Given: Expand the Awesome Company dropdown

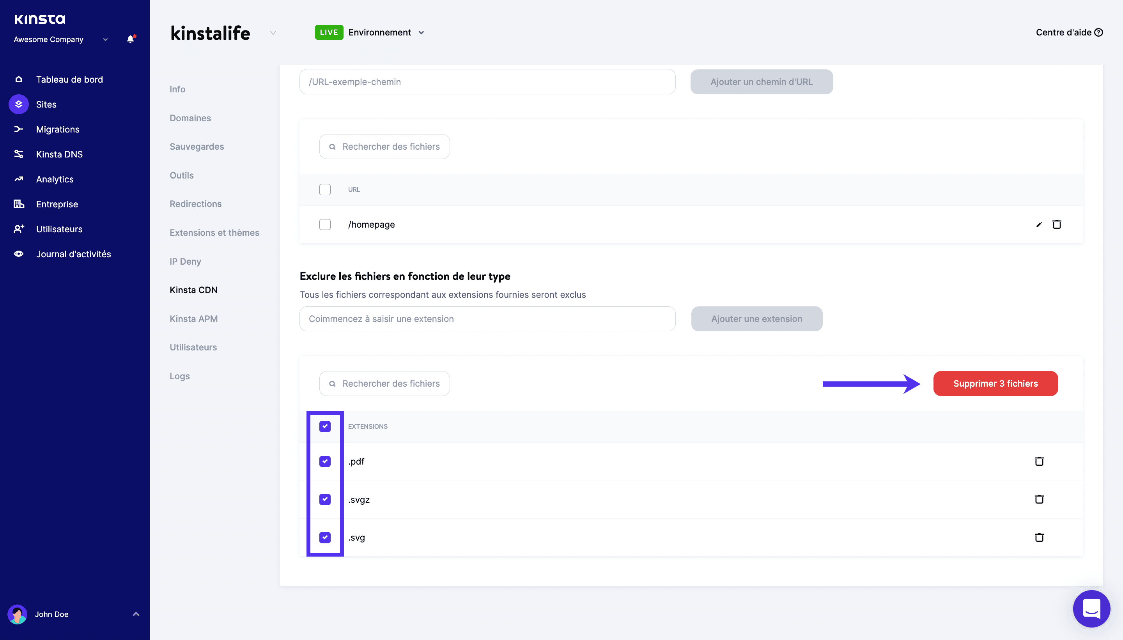Looking at the screenshot, I should pos(106,39).
